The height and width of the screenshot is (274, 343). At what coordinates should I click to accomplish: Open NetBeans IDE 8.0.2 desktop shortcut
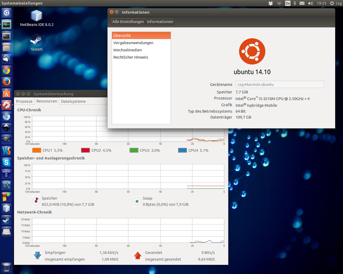[x=37, y=18]
